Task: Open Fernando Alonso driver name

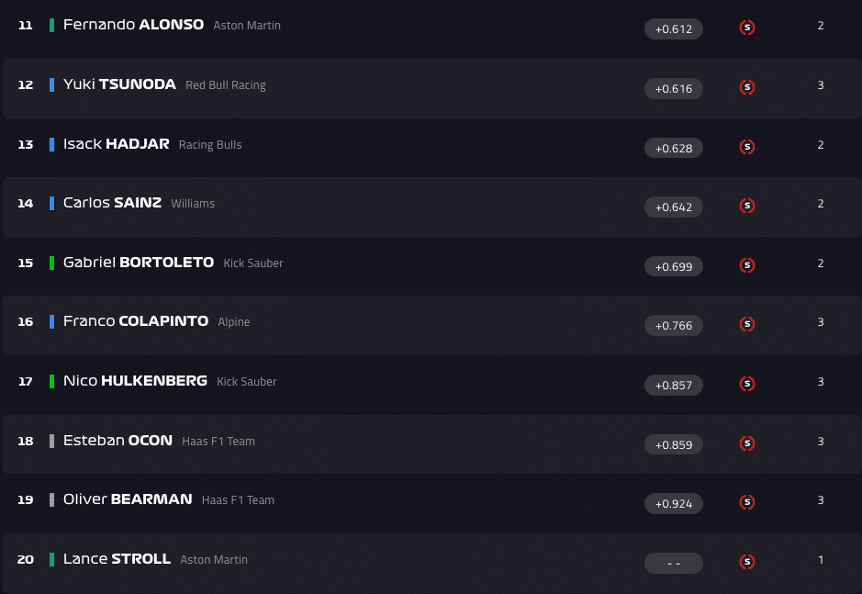Action: pyautogui.click(x=133, y=25)
